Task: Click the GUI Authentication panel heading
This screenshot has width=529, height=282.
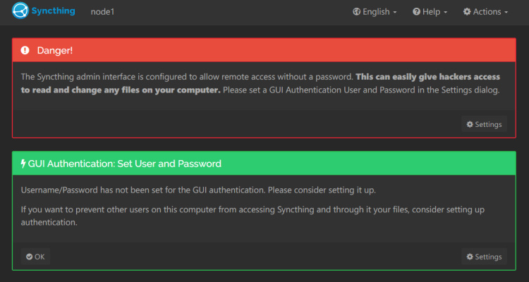Action: (125, 164)
